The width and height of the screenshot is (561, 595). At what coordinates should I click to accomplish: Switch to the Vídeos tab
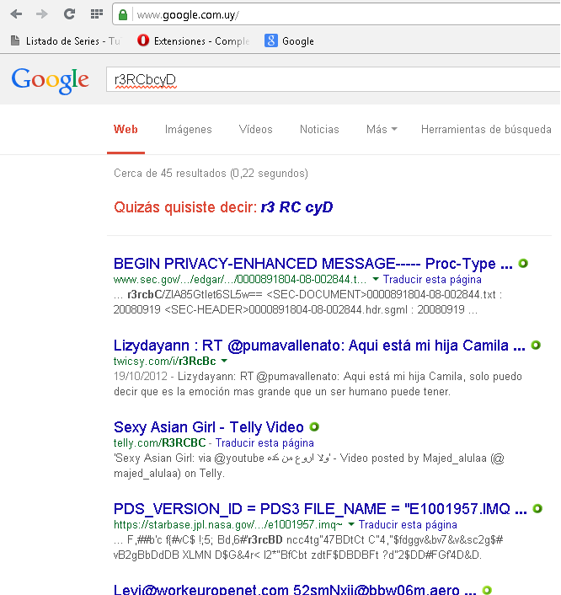(256, 130)
